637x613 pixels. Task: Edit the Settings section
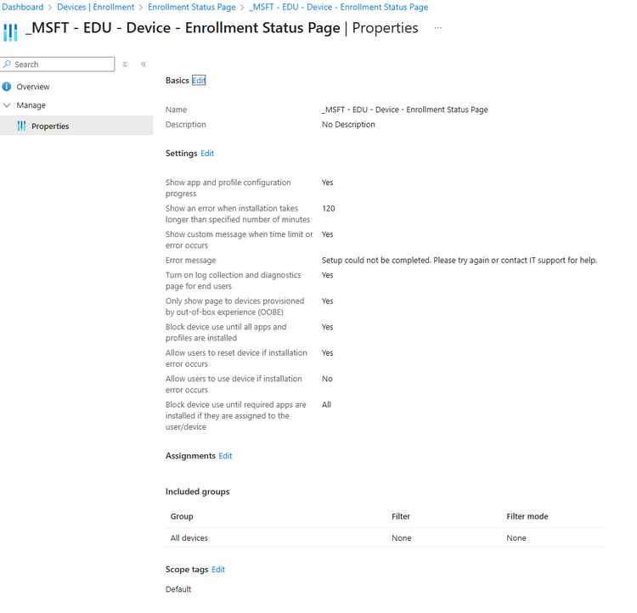click(x=207, y=154)
